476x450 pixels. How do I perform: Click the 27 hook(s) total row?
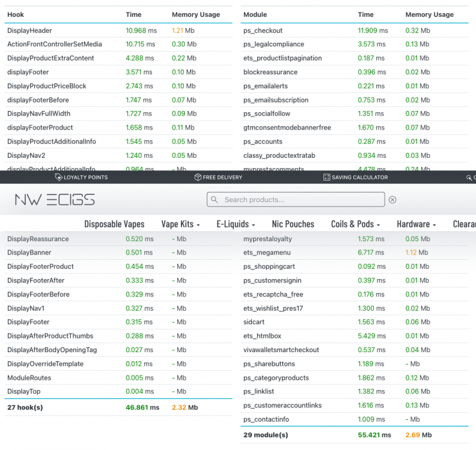[x=118, y=407]
